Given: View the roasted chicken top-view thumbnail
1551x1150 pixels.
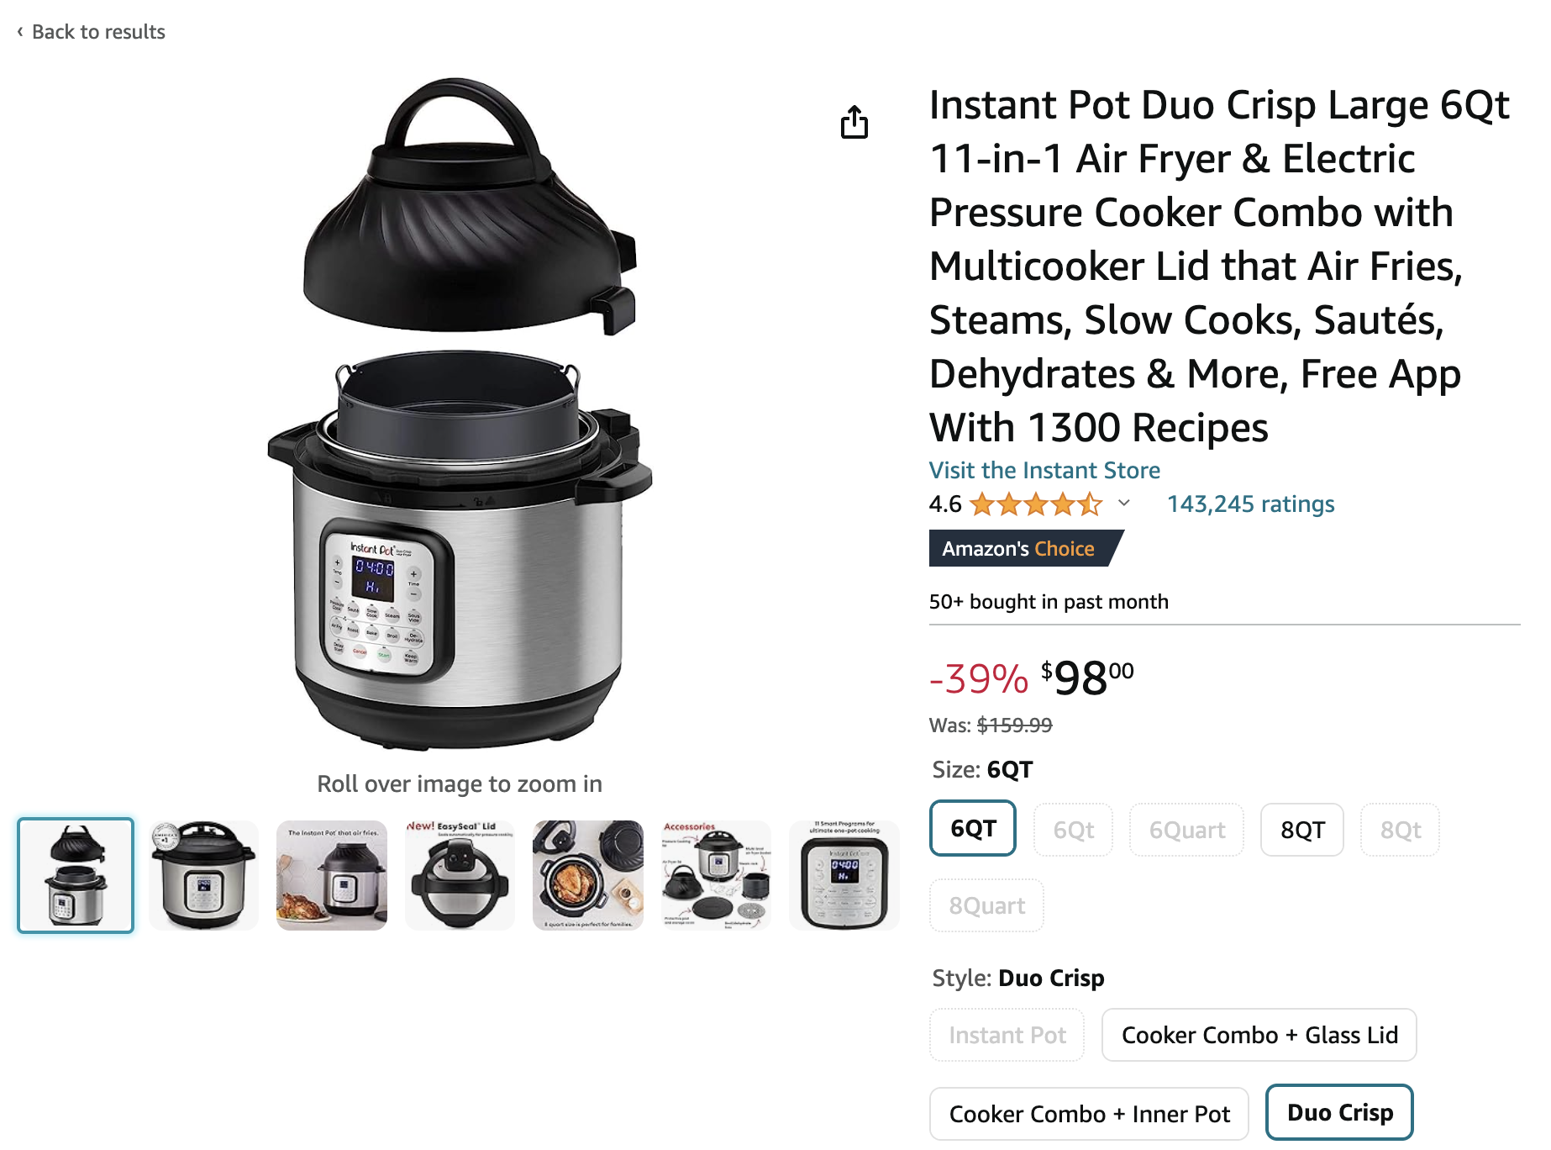Looking at the screenshot, I should point(588,875).
